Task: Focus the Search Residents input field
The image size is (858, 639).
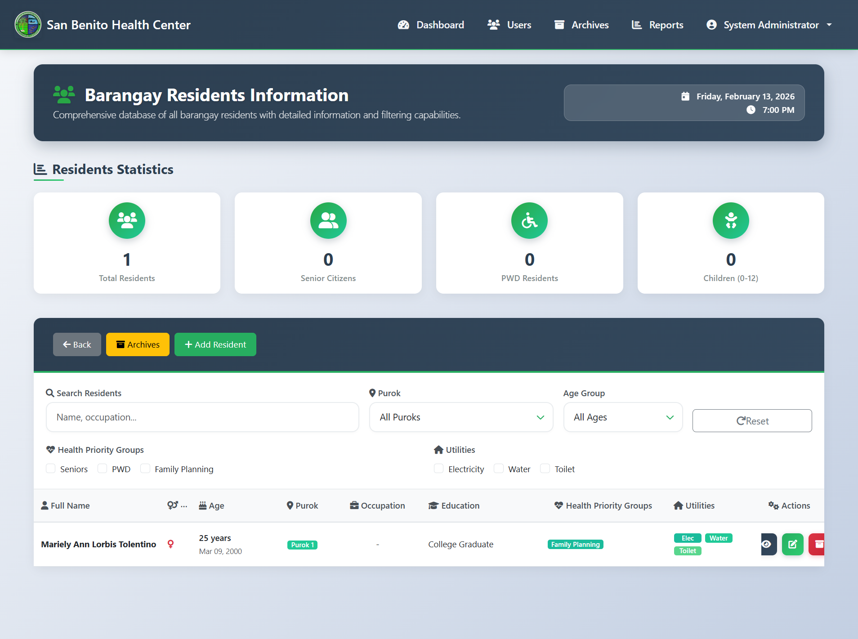Action: [x=202, y=417]
